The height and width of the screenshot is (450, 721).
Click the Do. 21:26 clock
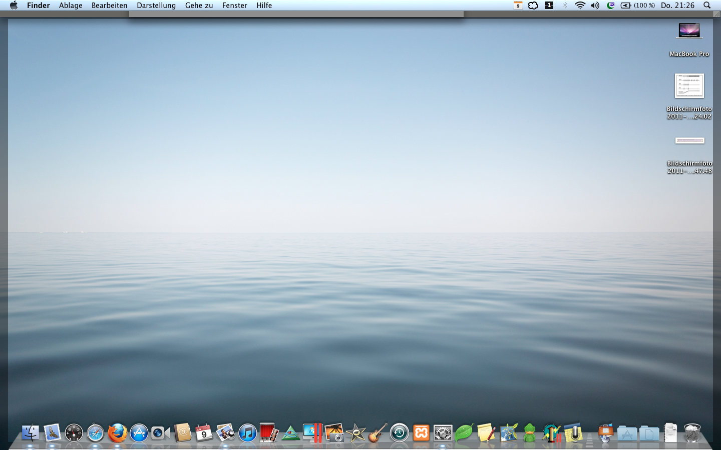coord(677,5)
